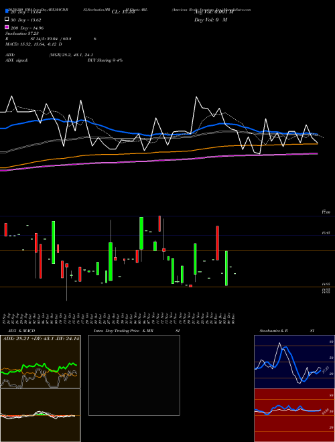Click the tall green candle reaching 17.00
The image size is (335, 442).
tap(141, 233)
